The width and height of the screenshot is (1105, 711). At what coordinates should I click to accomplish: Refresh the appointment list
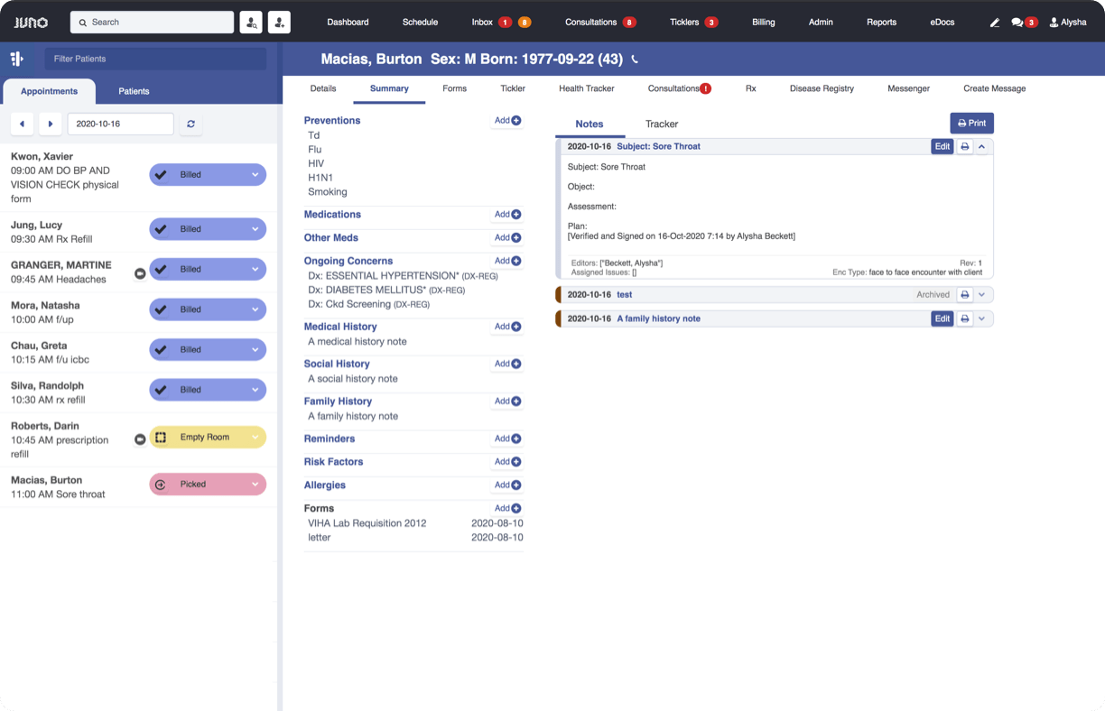click(x=190, y=124)
